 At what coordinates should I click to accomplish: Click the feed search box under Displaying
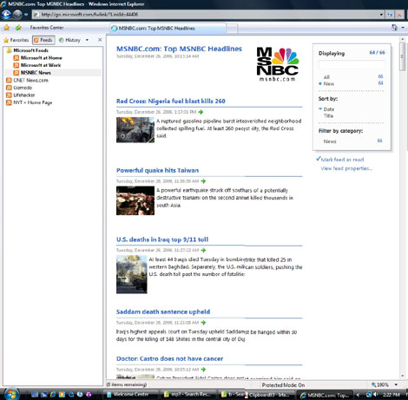click(352, 65)
